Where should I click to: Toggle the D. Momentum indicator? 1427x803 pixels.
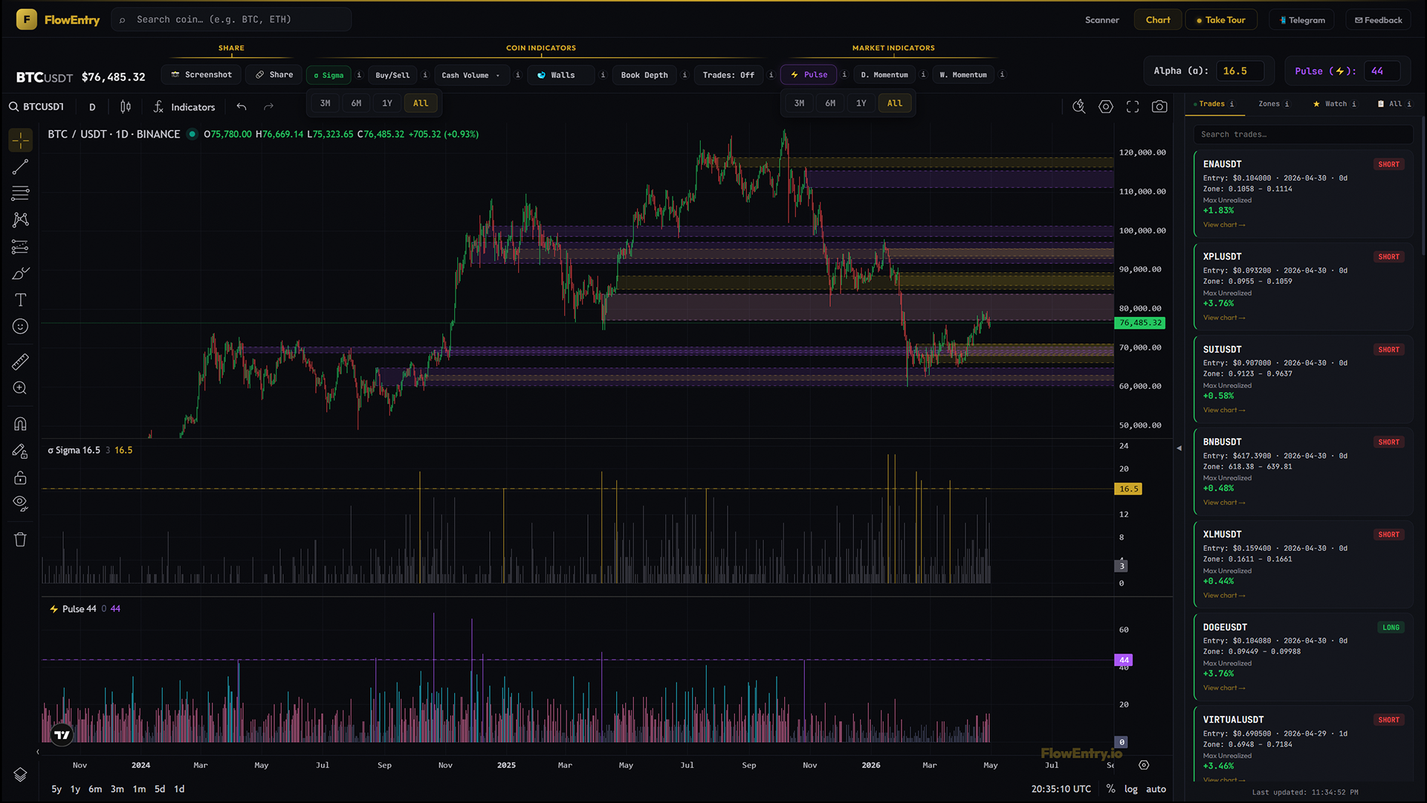click(x=884, y=75)
